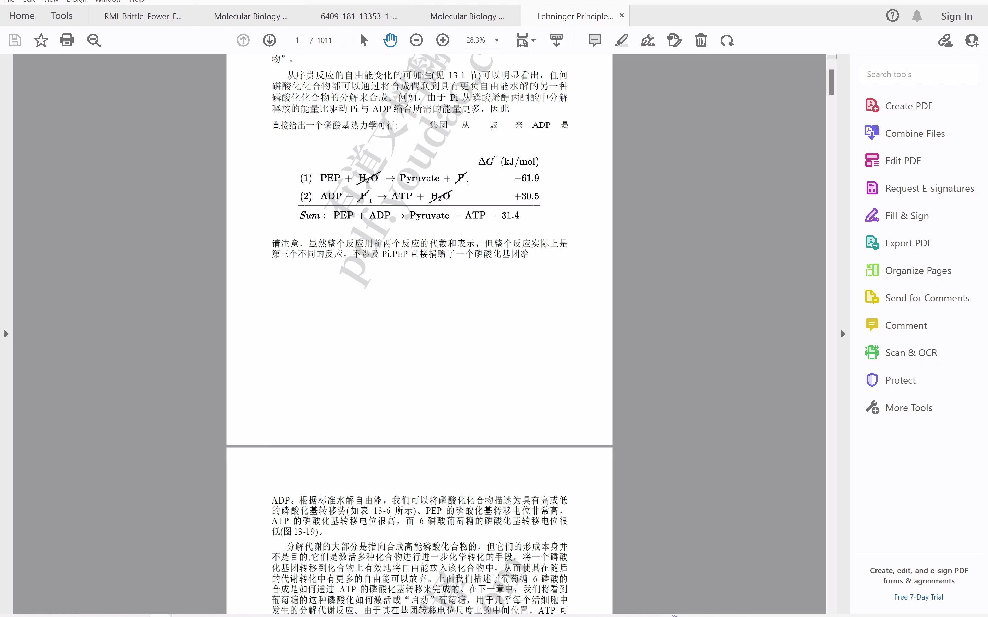The height and width of the screenshot is (617, 988).
Task: Rotate the page with circular arrow icon
Action: point(727,40)
